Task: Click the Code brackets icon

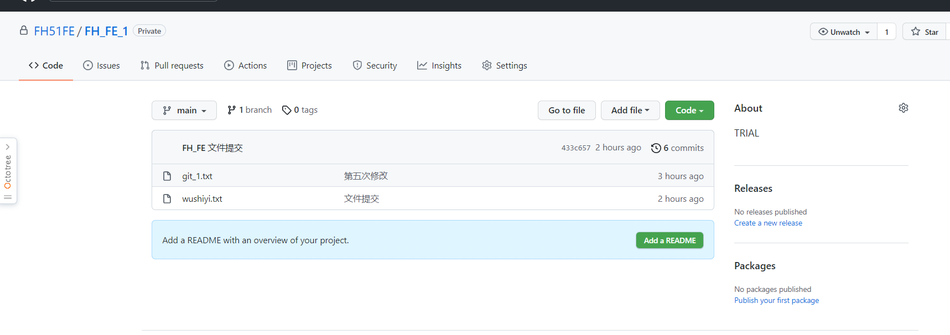Action: (33, 65)
